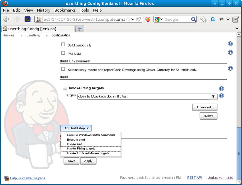The width and height of the screenshot is (242, 185).
Task: Reload the page with the refresh icon
Action: click(x=139, y=19)
